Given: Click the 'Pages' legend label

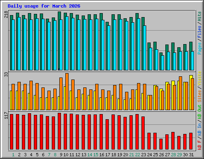Looking at the screenshot, I should [200, 48].
